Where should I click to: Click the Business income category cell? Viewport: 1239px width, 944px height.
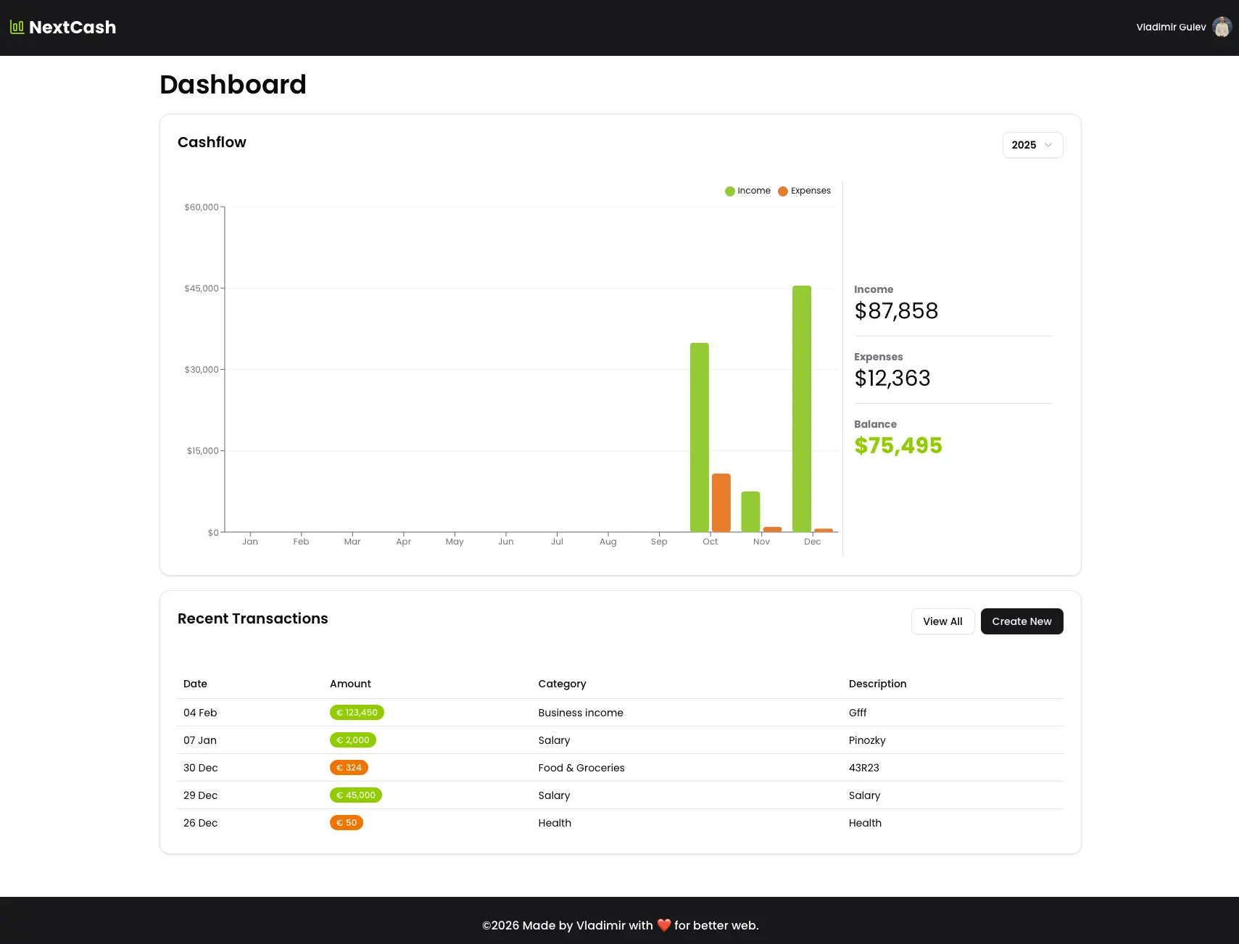(x=581, y=713)
